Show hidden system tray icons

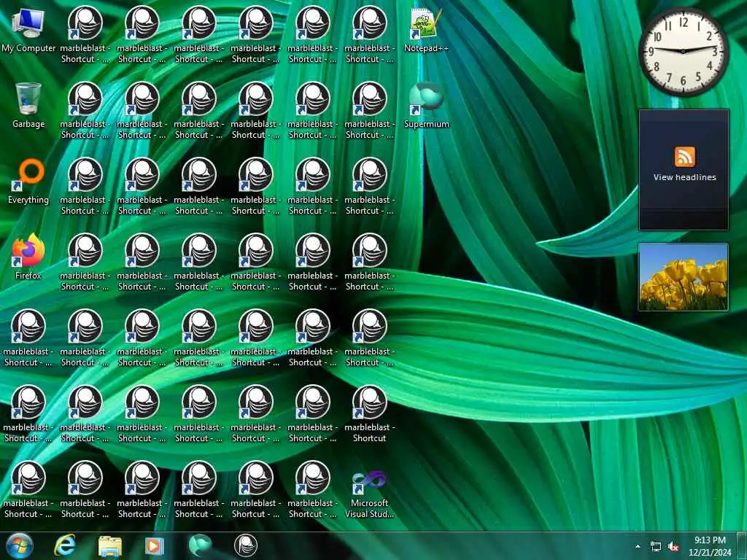pyautogui.click(x=638, y=546)
